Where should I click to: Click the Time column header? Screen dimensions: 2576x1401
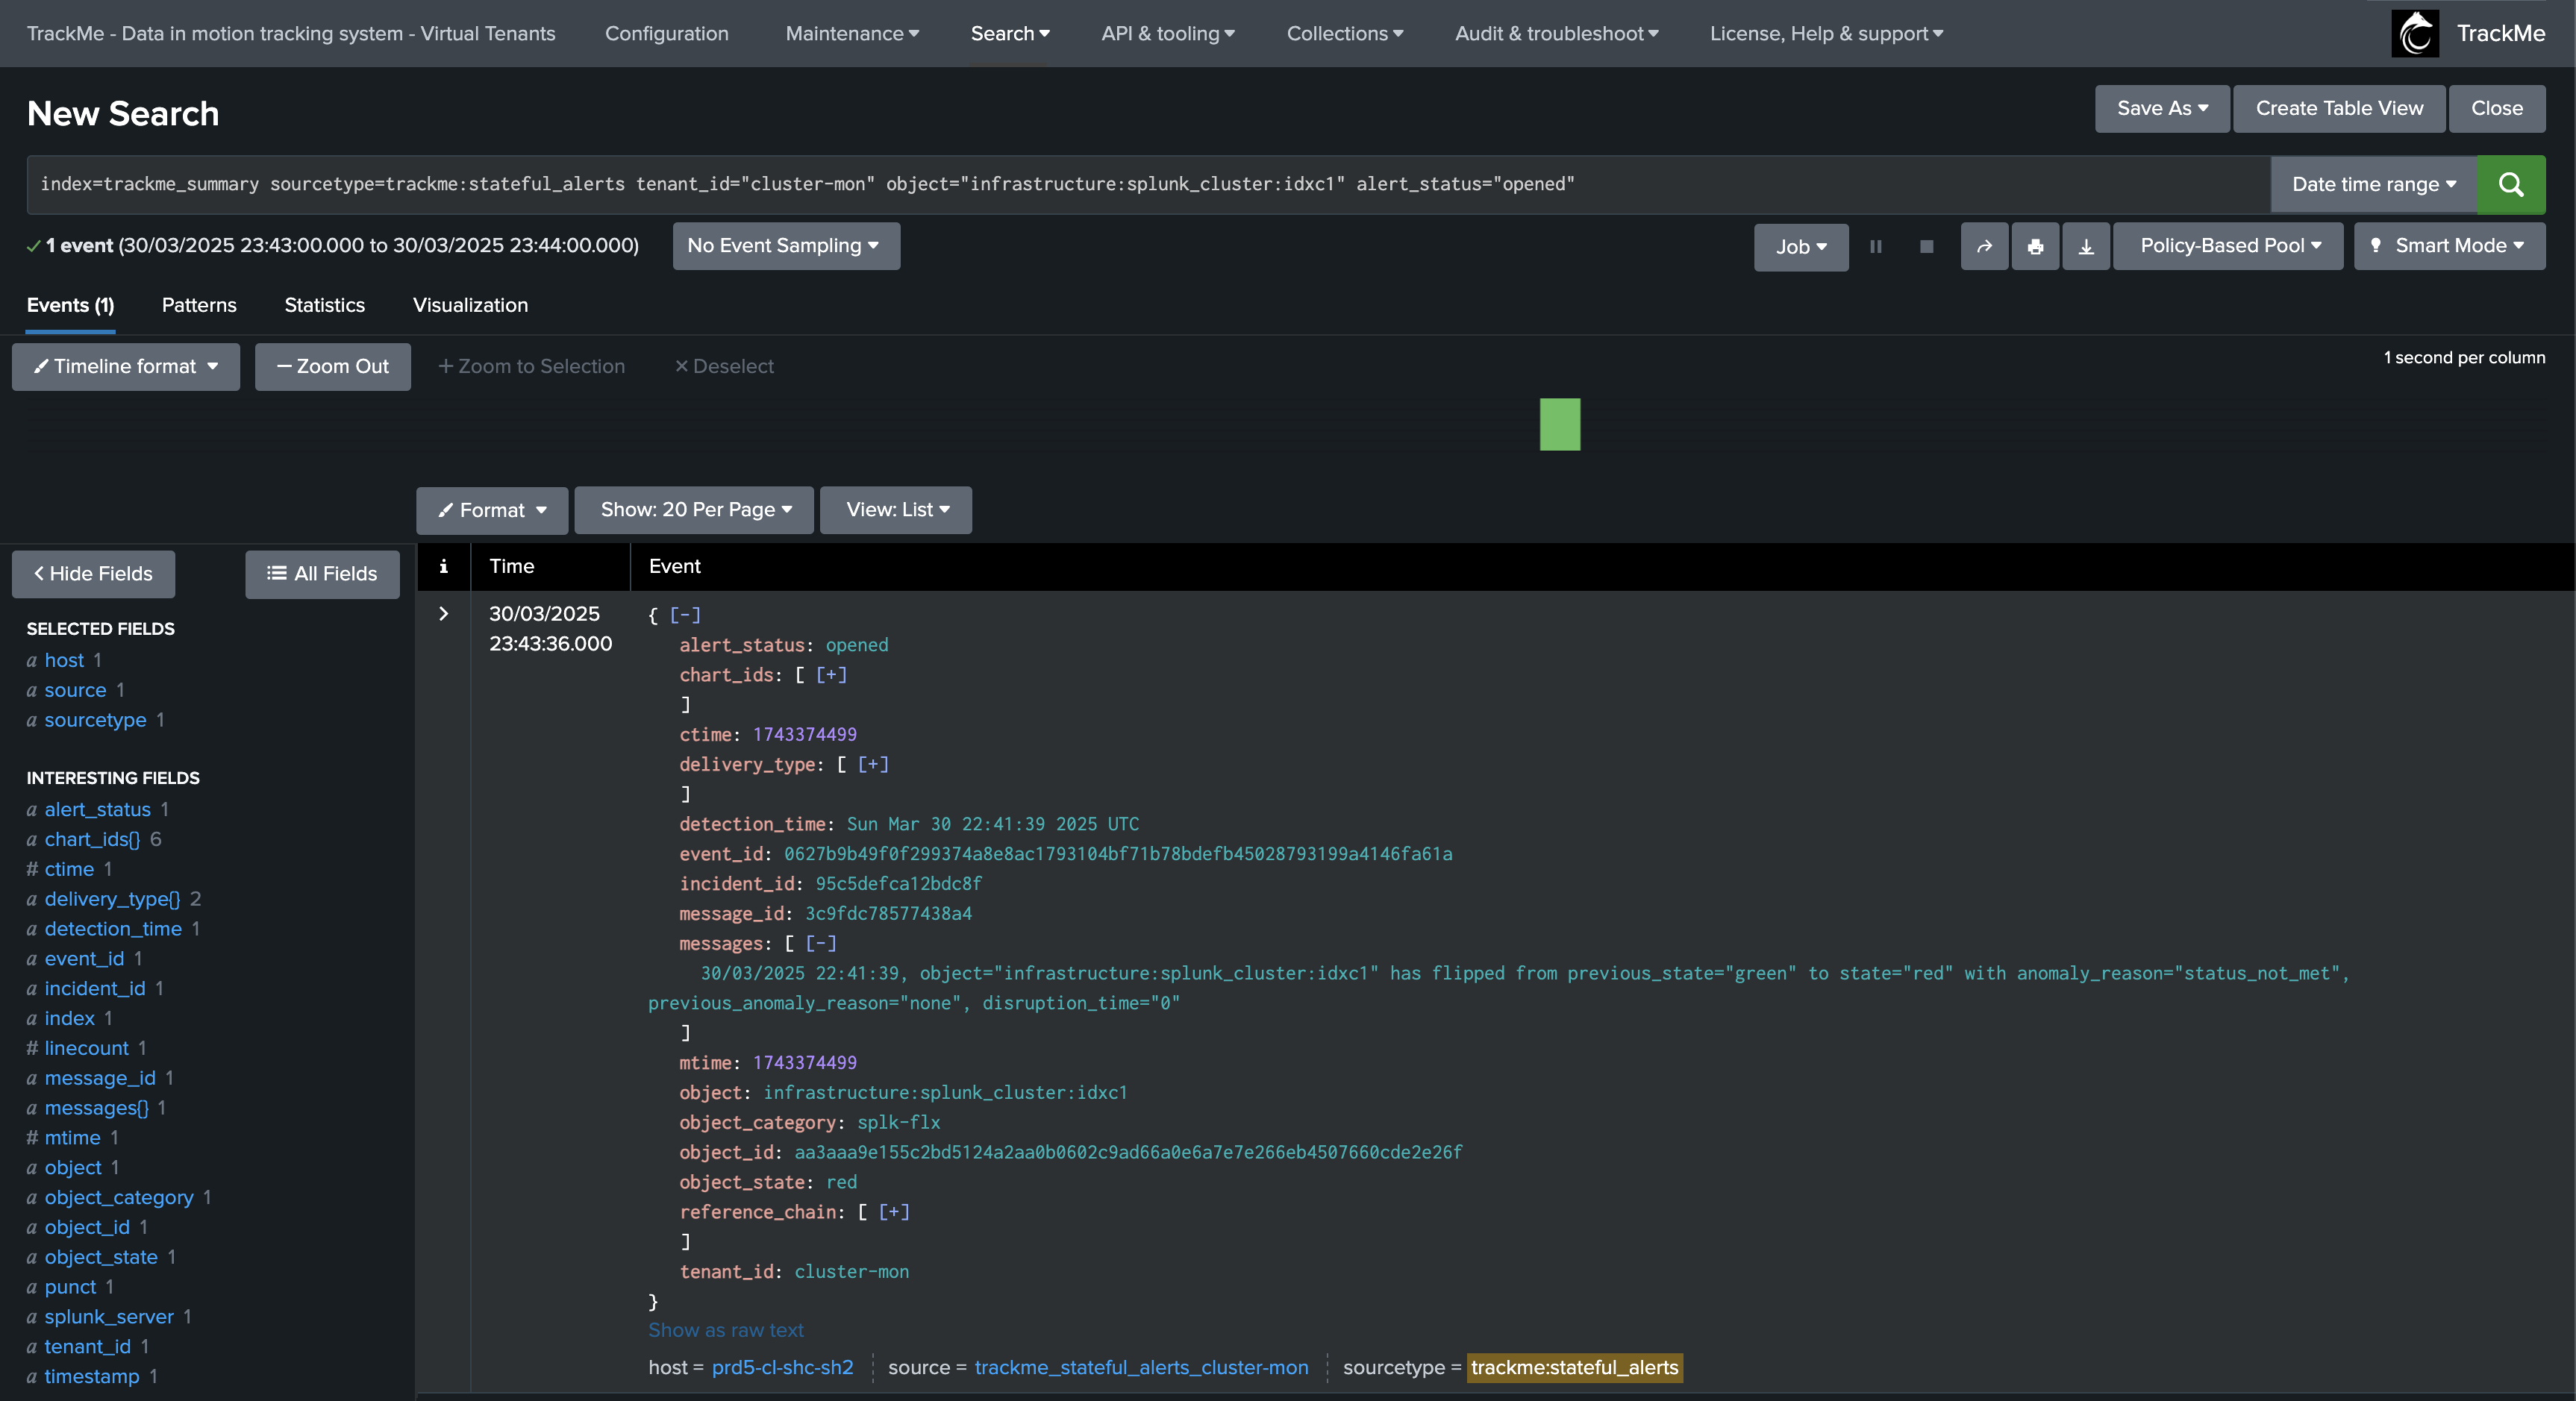(x=511, y=566)
